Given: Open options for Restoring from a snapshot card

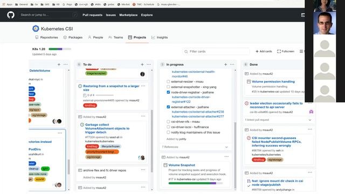Looking at the screenshot, I should click(x=143, y=86).
